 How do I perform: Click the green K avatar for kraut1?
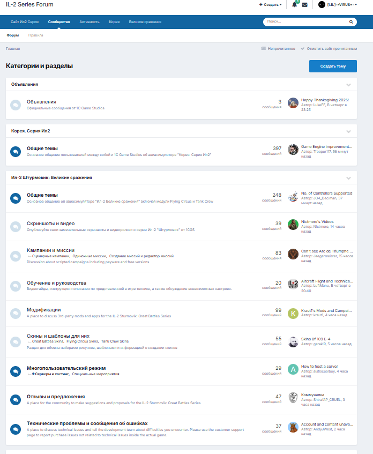(293, 313)
